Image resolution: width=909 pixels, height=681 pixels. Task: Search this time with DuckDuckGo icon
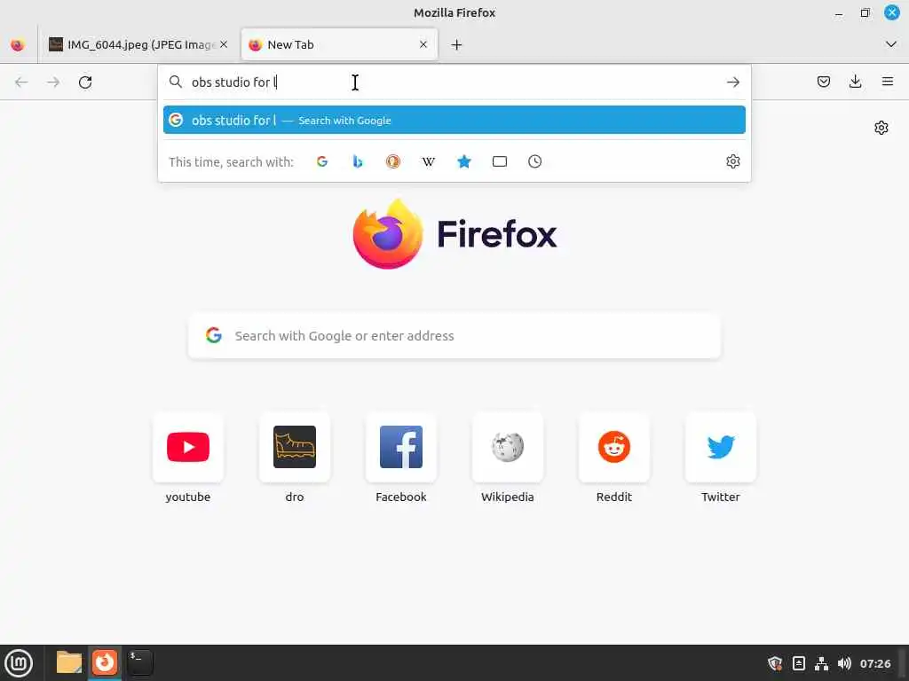pos(393,161)
